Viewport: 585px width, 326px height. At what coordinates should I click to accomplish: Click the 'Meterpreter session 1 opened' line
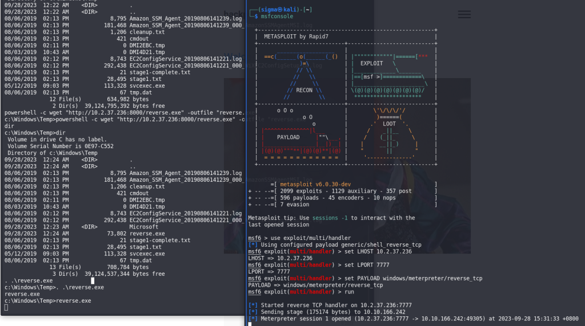coord(420,319)
